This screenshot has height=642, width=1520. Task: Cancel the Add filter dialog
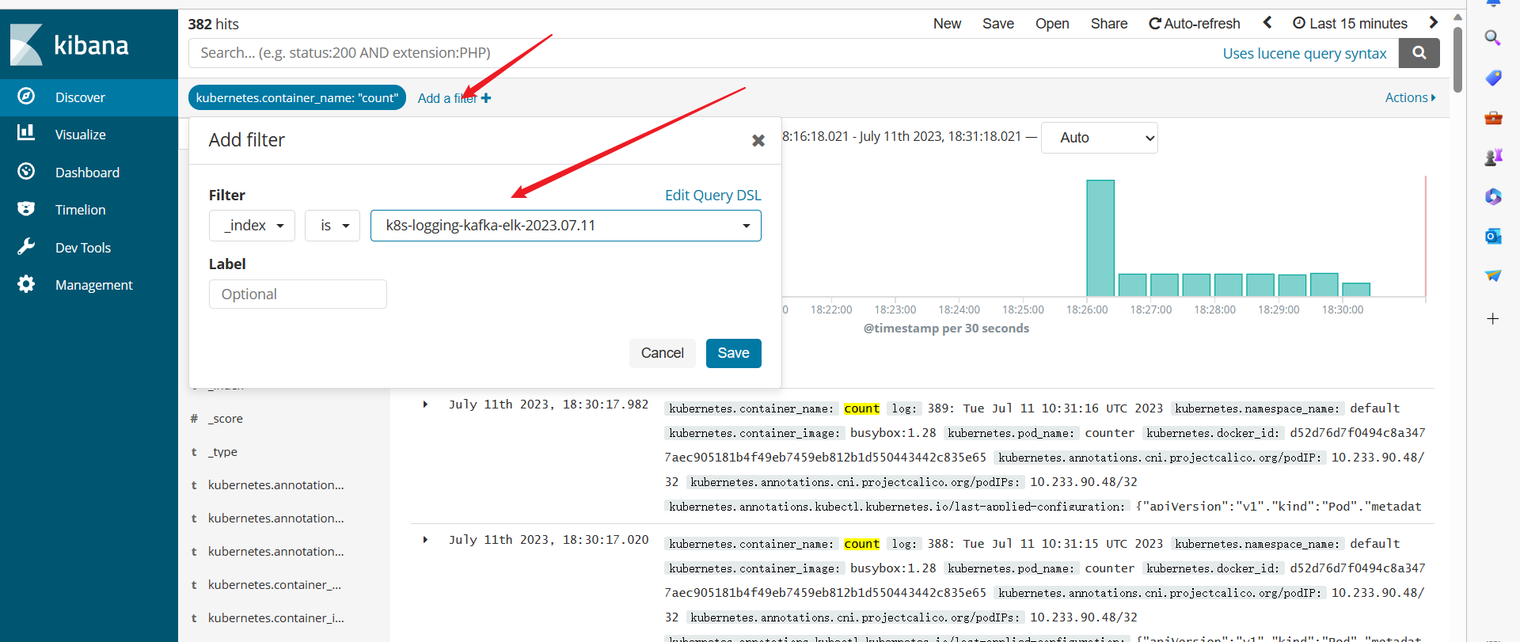click(662, 353)
